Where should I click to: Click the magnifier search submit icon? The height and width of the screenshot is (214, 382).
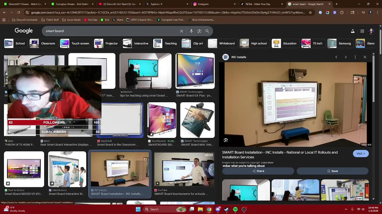(207, 31)
